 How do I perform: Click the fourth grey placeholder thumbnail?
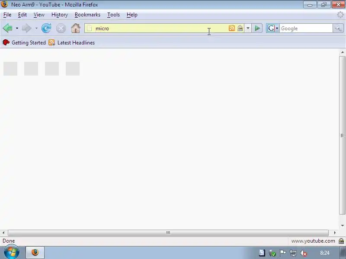click(73, 69)
